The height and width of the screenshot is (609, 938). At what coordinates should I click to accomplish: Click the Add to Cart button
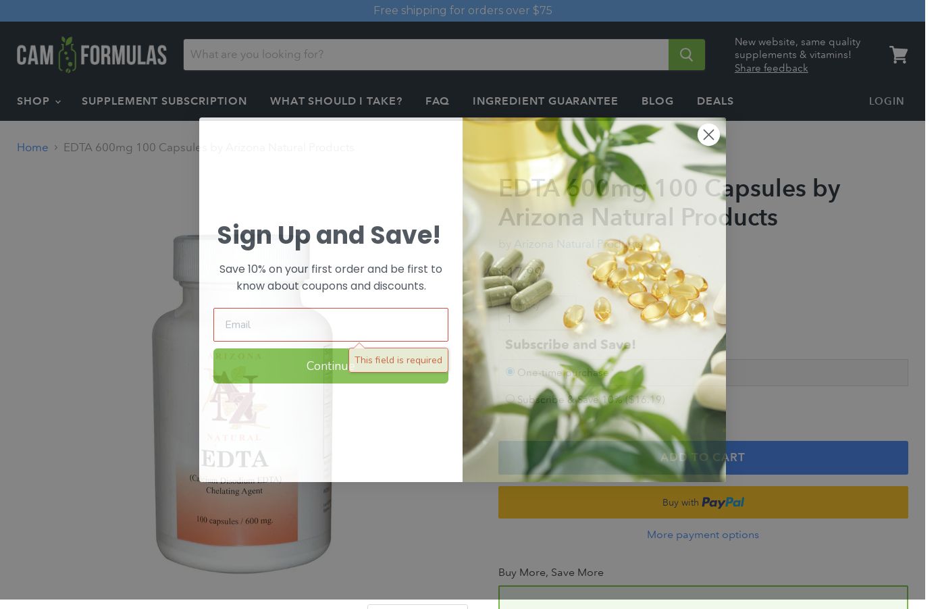pos(703,458)
